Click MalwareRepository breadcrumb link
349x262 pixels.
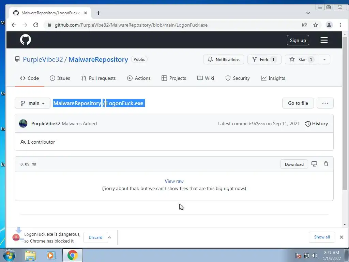point(77,103)
